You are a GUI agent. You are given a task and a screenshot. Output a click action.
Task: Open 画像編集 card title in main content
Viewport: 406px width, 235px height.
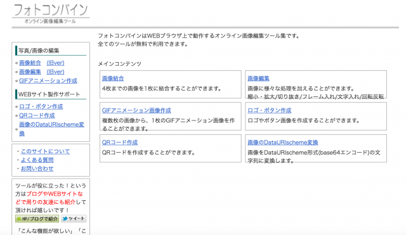[258, 79]
